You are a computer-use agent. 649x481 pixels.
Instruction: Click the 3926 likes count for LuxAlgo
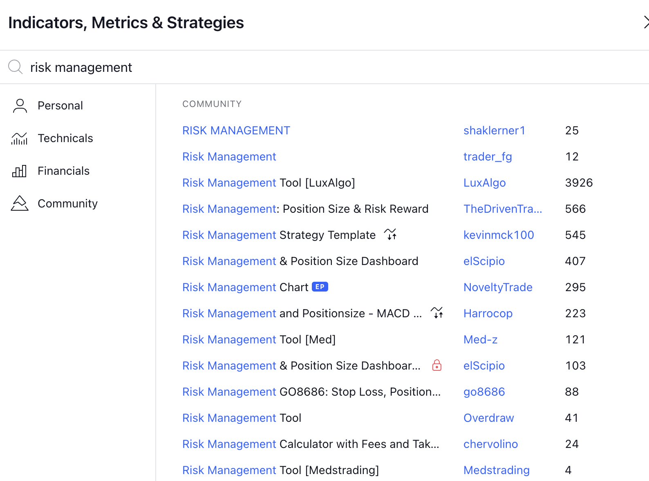tap(579, 183)
